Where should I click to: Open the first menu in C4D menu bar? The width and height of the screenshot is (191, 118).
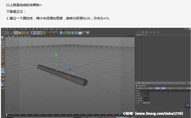(x=3, y=29)
